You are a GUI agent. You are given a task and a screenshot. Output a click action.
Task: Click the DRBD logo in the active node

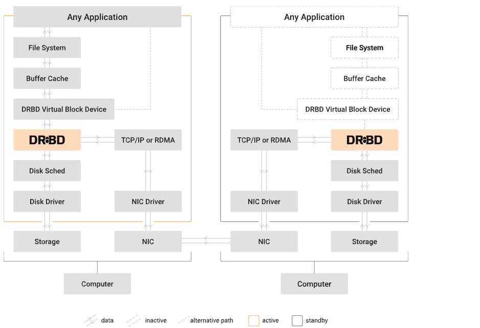coord(47,140)
